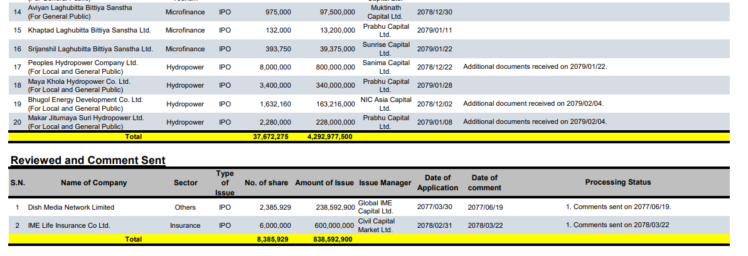748x256 pixels.
Task: Select the Dish Media Network Limited company name
Action: pyautogui.click(x=71, y=207)
